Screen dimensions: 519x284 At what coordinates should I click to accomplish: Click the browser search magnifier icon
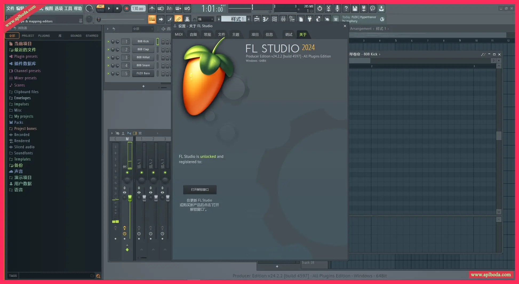click(98, 276)
